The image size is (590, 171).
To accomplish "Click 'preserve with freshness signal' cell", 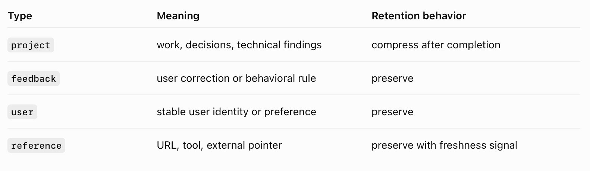I will tap(444, 145).
